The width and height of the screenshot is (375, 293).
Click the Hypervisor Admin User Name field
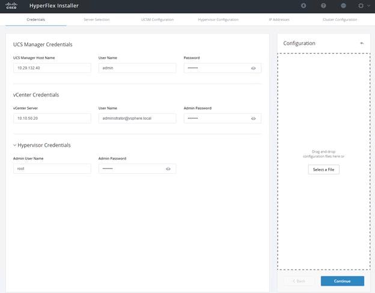coord(52,168)
